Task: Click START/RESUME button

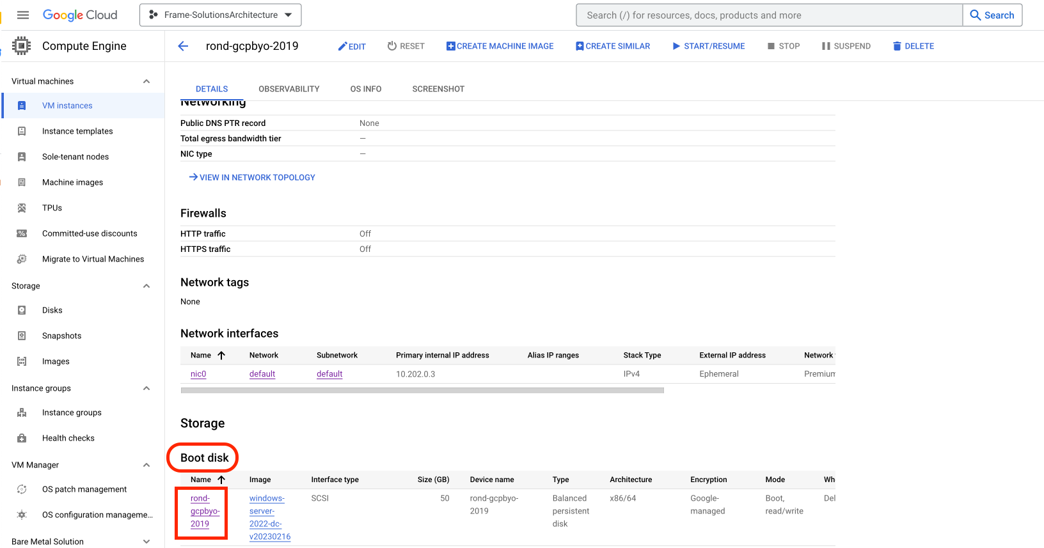Action: point(709,46)
